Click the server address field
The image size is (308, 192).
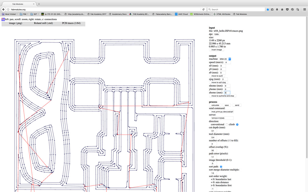tap(222, 118)
